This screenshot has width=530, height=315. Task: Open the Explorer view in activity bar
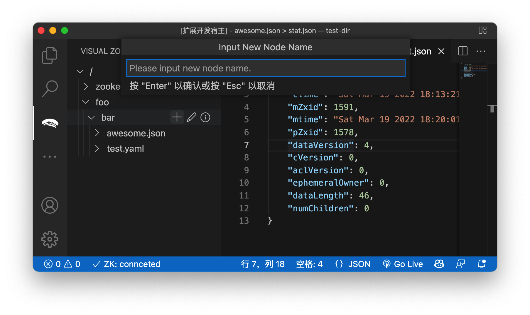click(50, 55)
